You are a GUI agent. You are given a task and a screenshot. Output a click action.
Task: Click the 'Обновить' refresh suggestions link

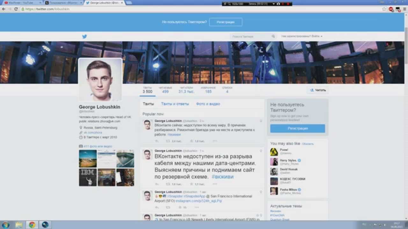click(x=308, y=144)
